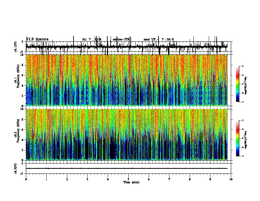The width and height of the screenshot is (260, 201).
Task: Click the time axis tick label "3"
Action: point(87,179)
